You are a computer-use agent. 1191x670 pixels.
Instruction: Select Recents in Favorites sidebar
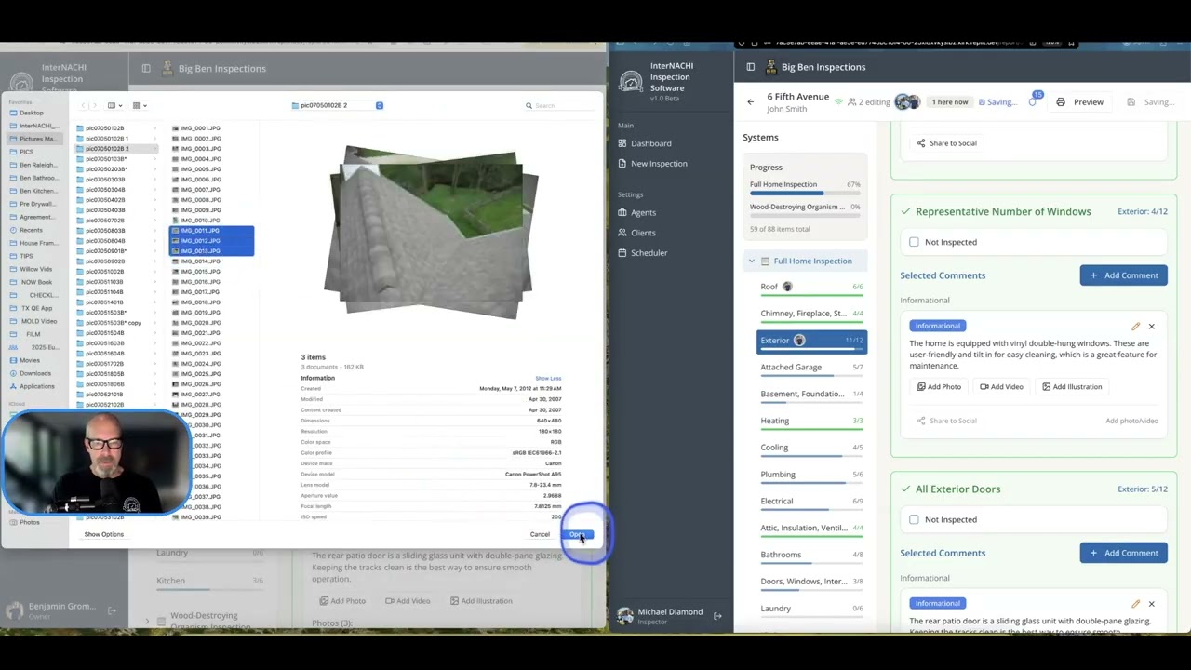[30, 230]
